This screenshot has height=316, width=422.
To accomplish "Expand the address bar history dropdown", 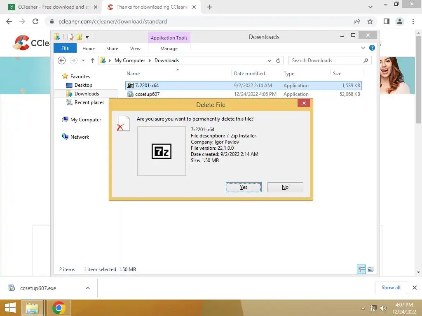I will 269,61.
